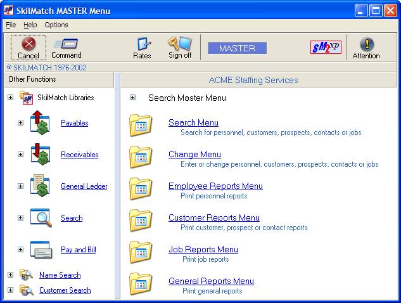Click the General Ledger icon
The image size is (401, 303).
point(40,186)
